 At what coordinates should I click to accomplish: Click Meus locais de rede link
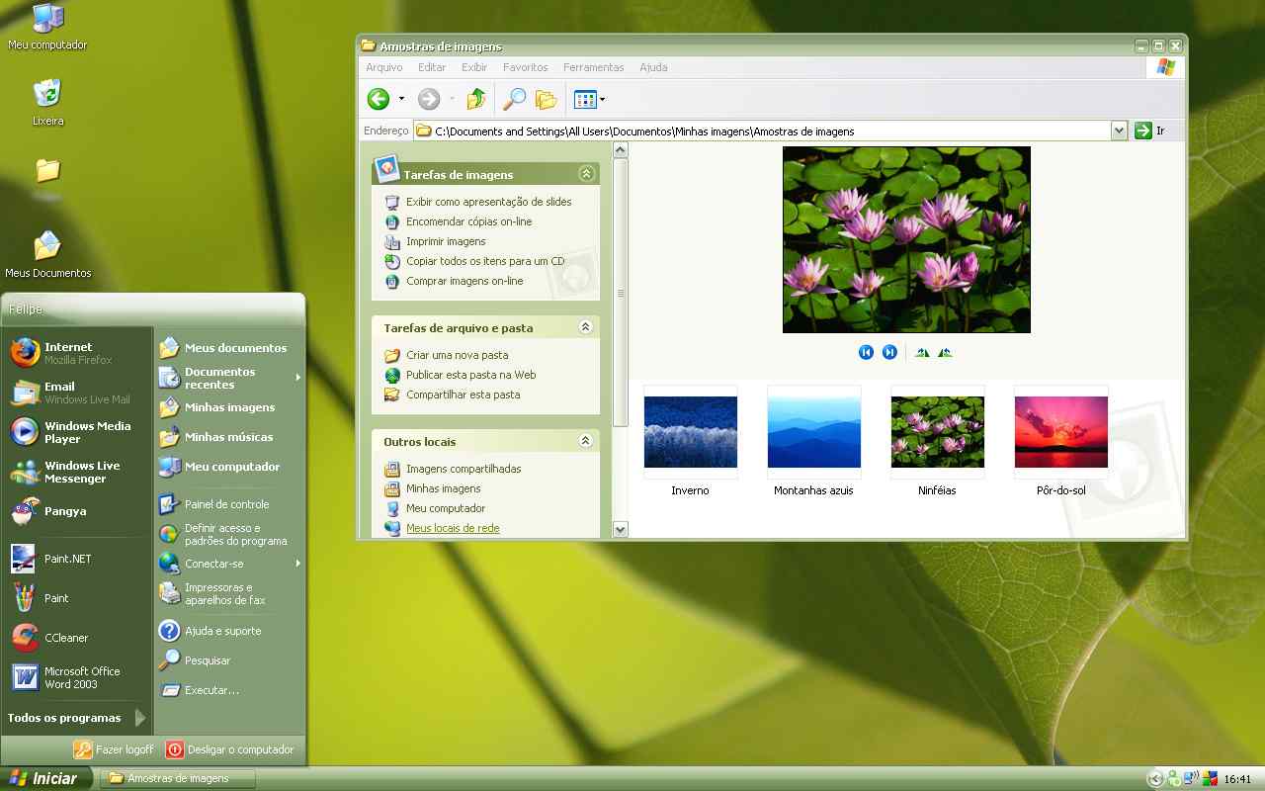(453, 528)
